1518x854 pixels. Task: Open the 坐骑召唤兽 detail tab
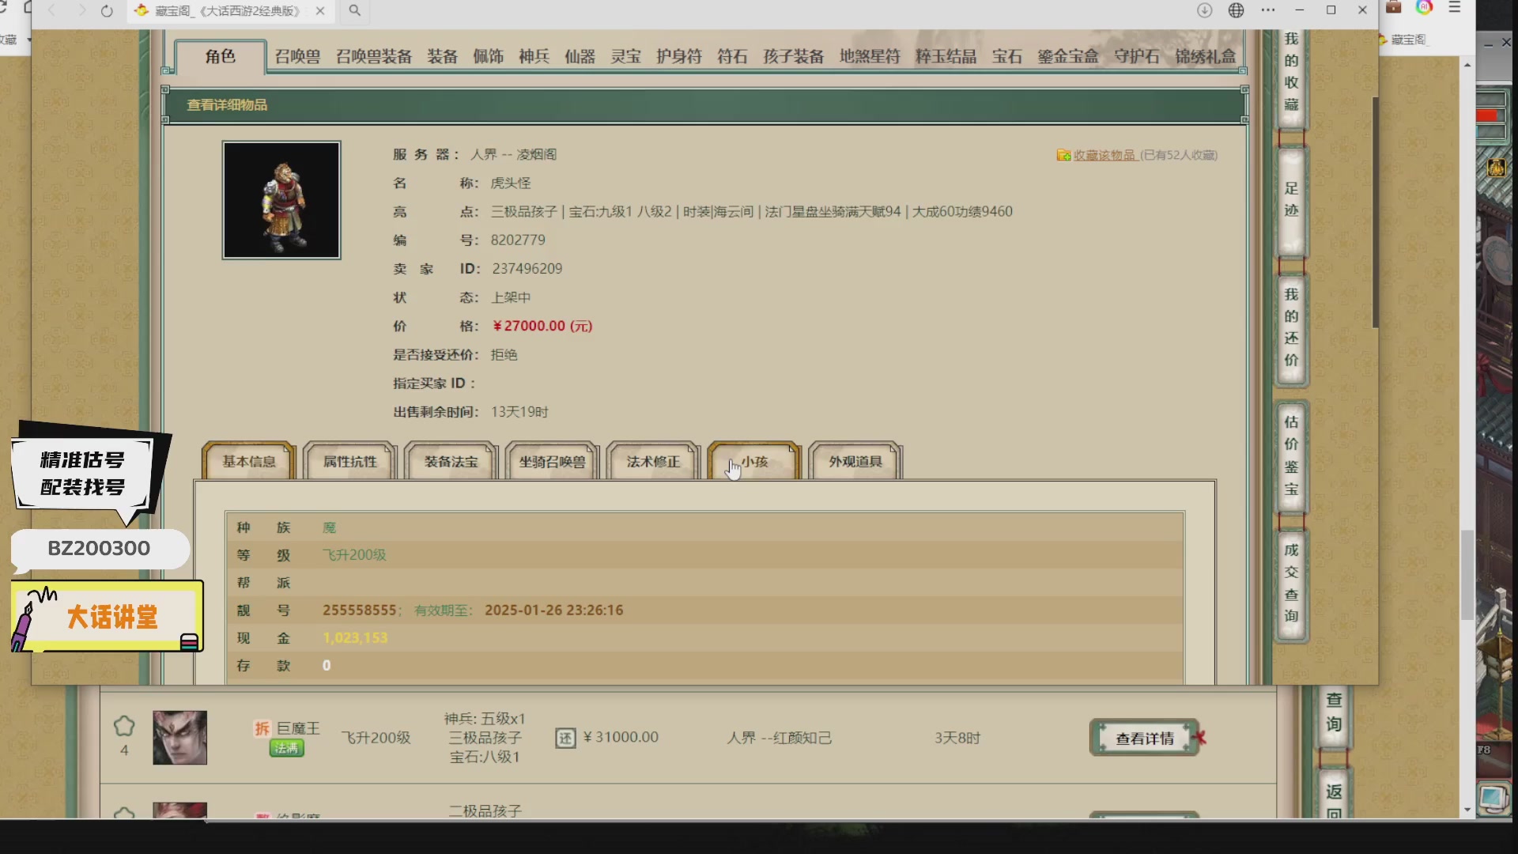[x=553, y=462]
